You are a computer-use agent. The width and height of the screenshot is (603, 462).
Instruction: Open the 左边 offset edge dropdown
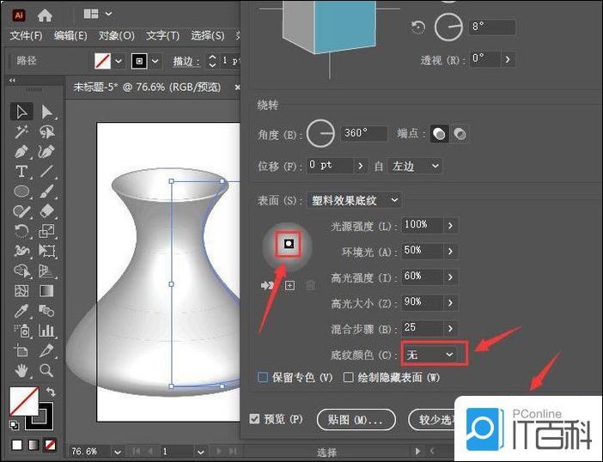[415, 166]
